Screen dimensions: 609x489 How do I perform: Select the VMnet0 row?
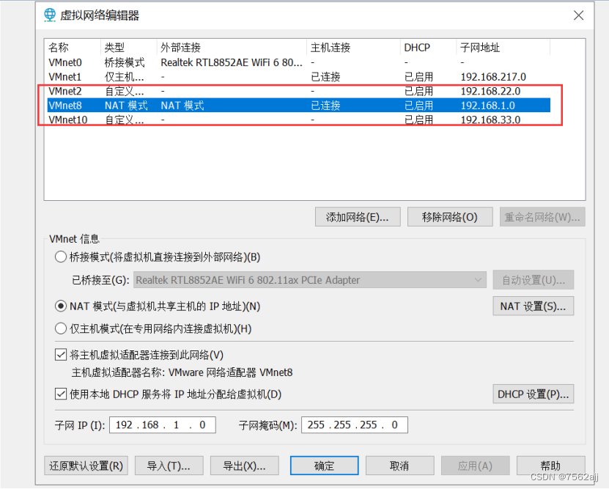(x=298, y=62)
